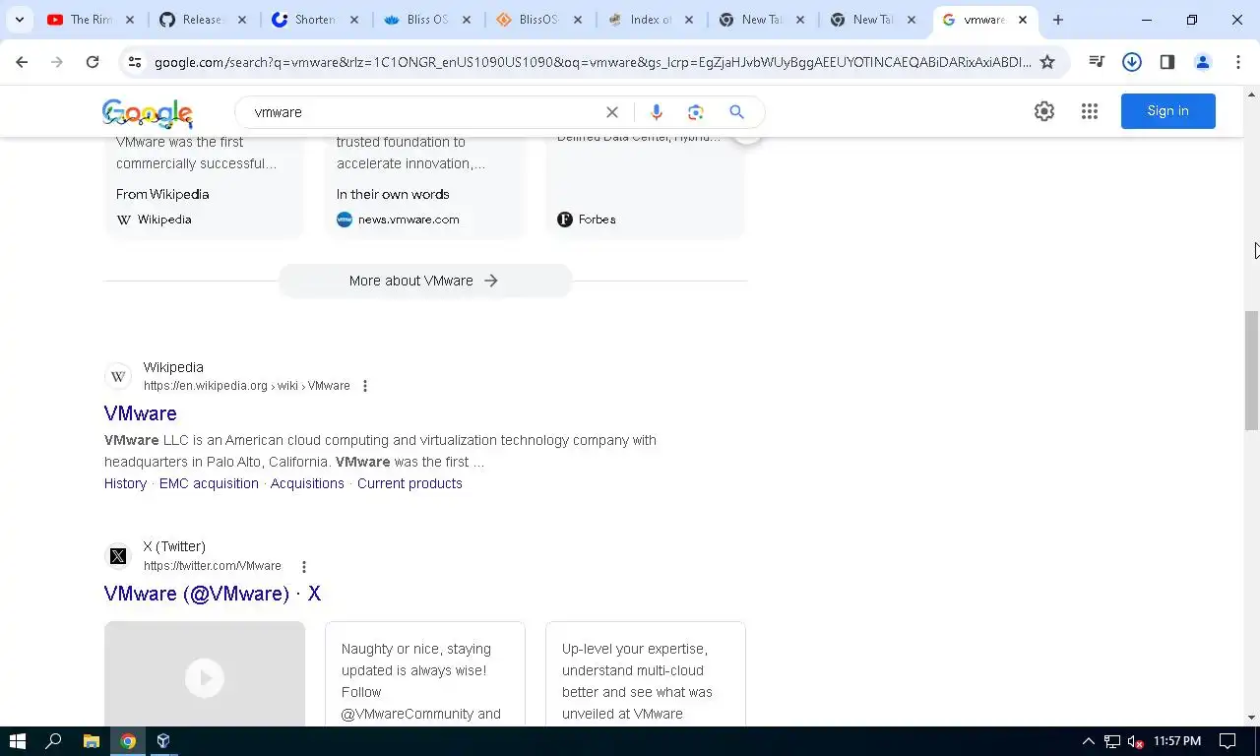The image size is (1260, 756).
Task: Open the Acquisitions sitelink
Action: coord(307,483)
